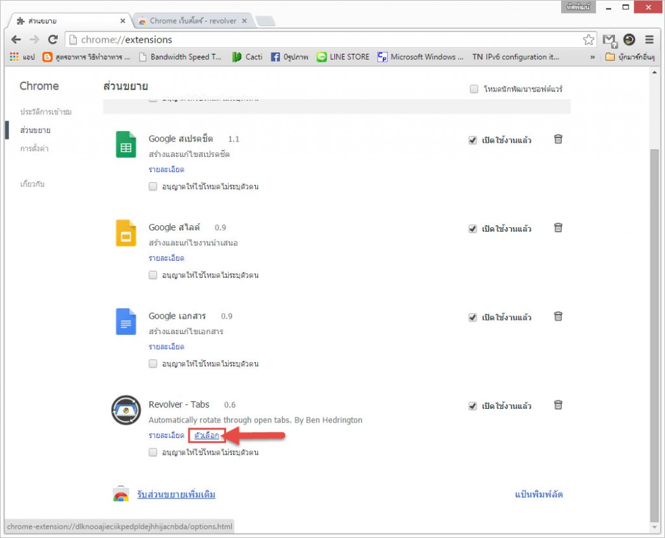Open the Revolver - Tabs options link

point(207,435)
